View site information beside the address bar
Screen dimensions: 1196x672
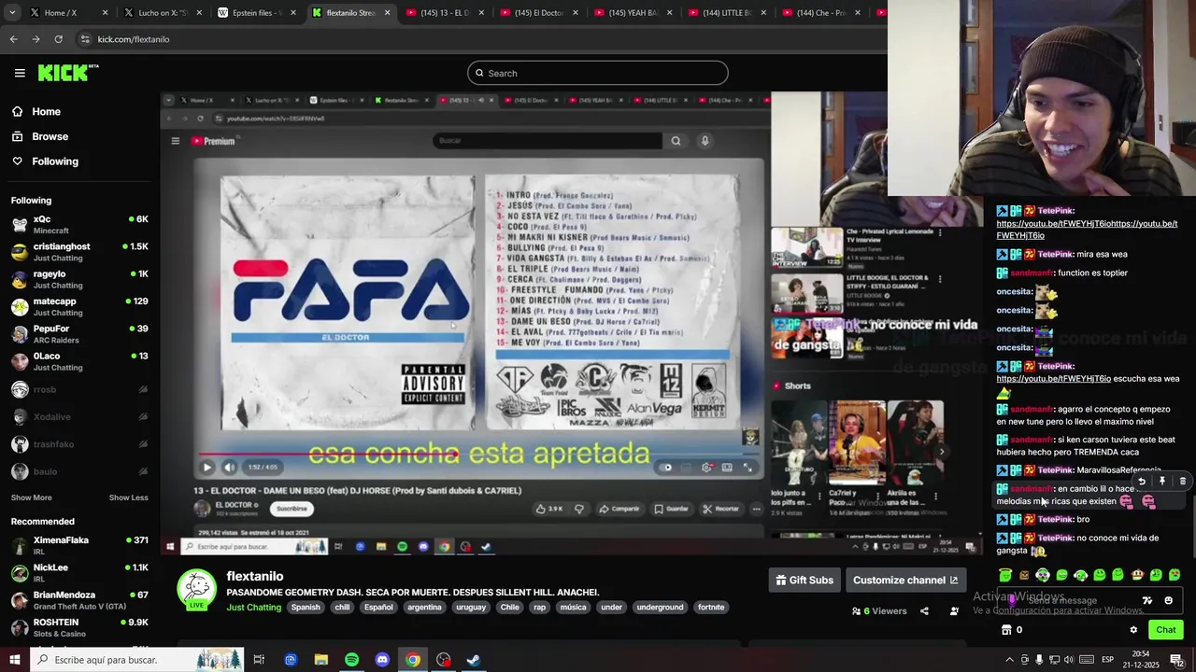[x=85, y=39]
